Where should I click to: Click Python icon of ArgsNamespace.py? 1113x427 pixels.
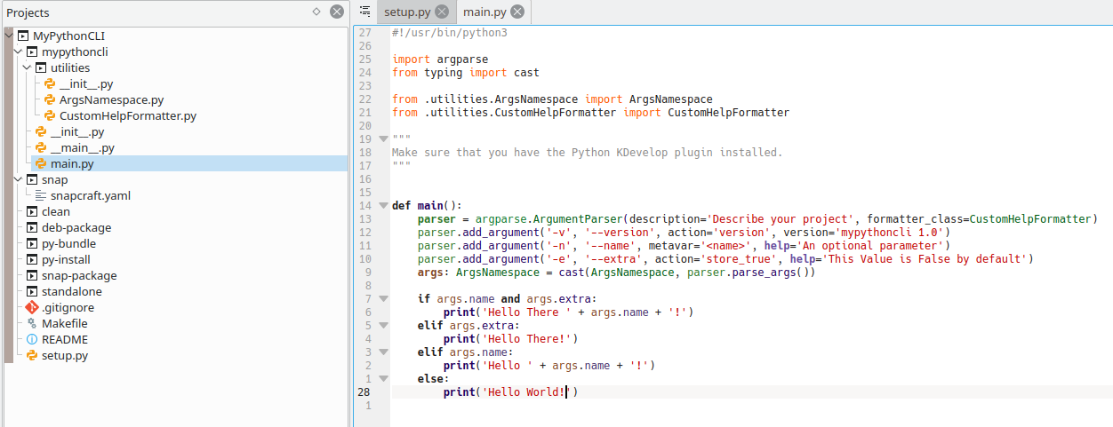point(50,100)
